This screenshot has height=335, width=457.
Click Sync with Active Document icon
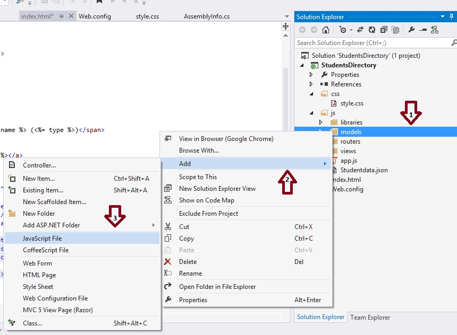(360, 30)
